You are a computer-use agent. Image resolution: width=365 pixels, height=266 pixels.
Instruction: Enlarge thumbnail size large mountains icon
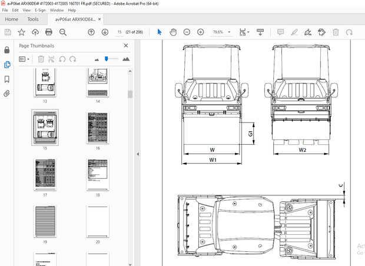(x=126, y=59)
